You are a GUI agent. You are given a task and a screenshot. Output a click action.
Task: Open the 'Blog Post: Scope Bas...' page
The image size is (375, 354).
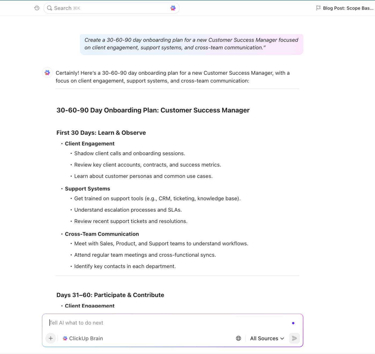coord(348,8)
